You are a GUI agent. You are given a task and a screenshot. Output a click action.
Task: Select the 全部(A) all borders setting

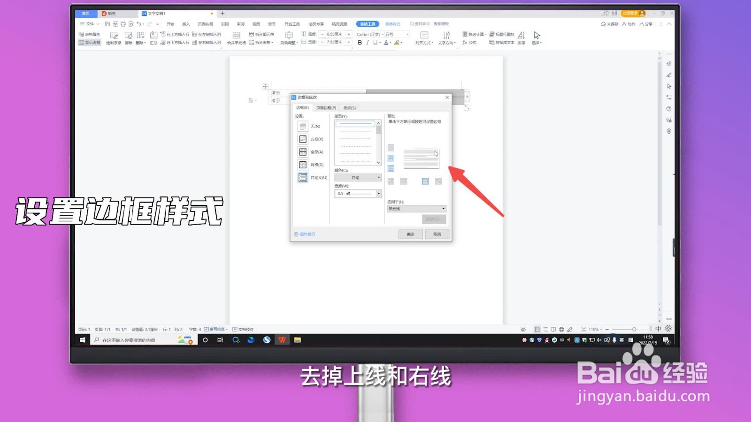tap(310, 152)
